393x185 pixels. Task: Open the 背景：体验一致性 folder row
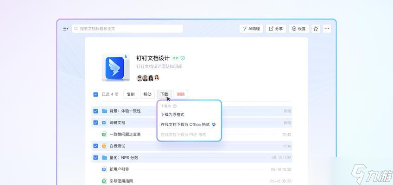pos(192,111)
